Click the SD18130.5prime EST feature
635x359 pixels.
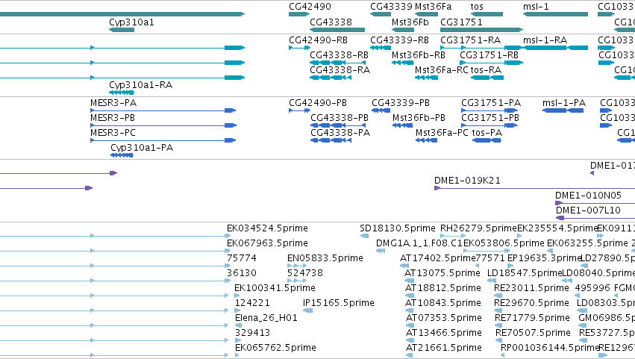364,236
